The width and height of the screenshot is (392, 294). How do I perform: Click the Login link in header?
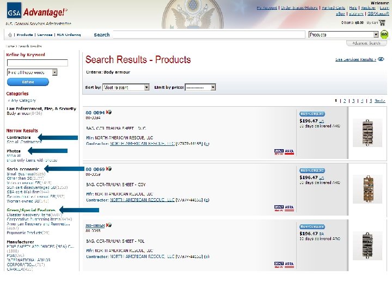tap(384, 8)
